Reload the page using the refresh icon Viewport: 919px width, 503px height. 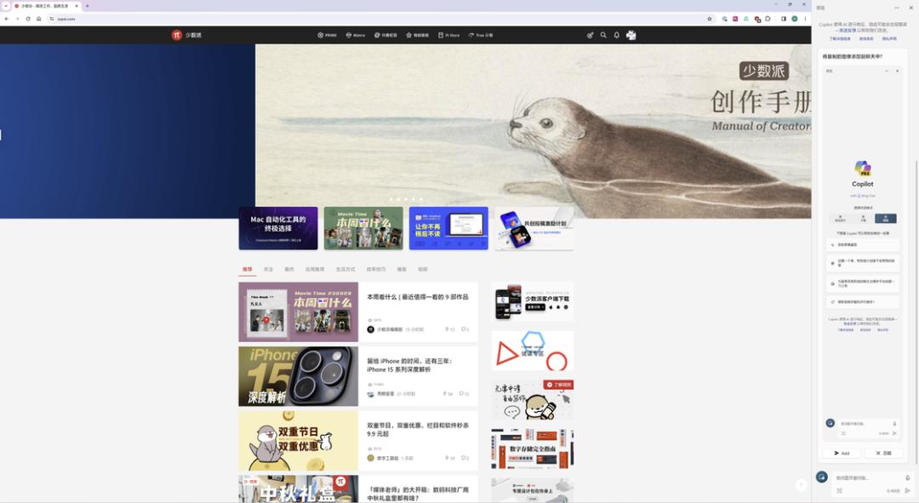(27, 19)
